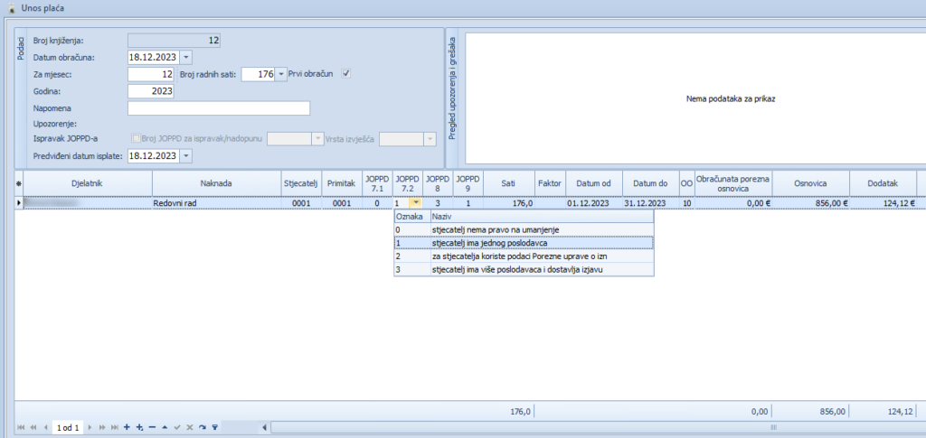Expand the Broj radnih sati dropdown
Image resolution: width=926 pixels, height=438 pixels.
coord(280,74)
